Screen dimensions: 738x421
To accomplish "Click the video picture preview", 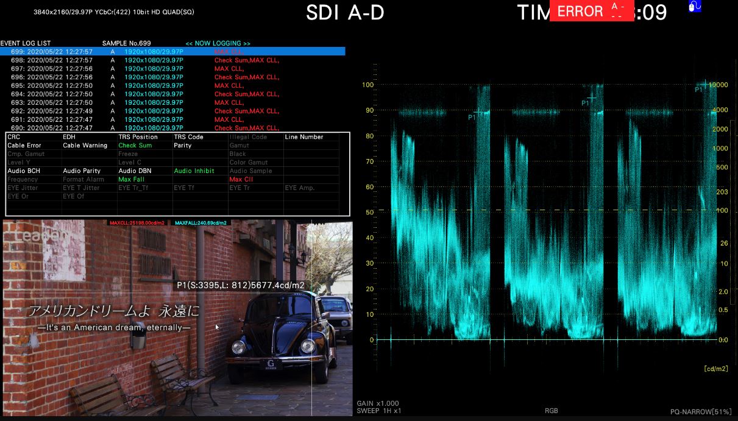I will tap(177, 319).
